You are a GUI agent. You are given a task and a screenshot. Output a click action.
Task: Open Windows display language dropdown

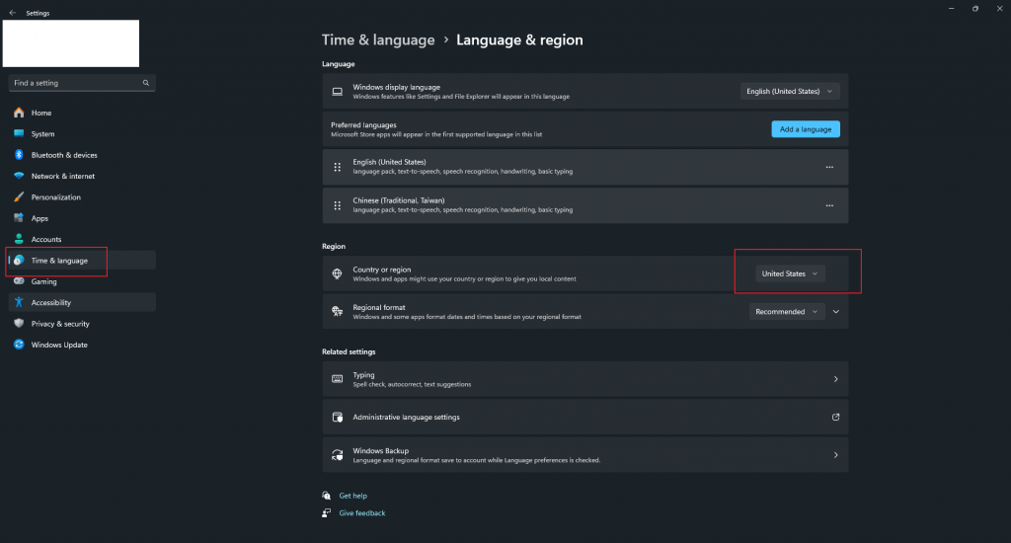click(790, 92)
